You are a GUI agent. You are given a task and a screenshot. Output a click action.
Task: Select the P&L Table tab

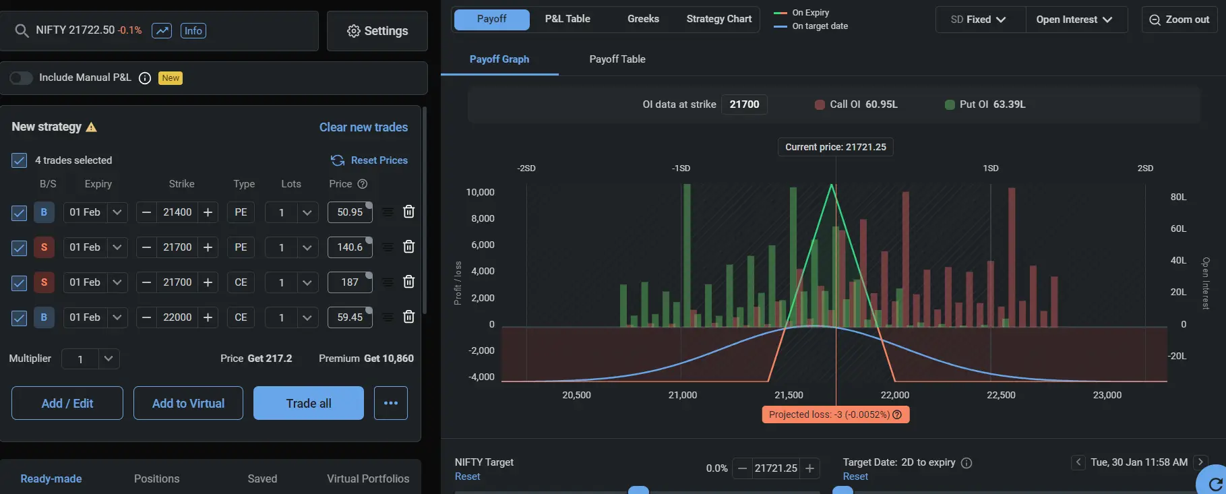(568, 19)
